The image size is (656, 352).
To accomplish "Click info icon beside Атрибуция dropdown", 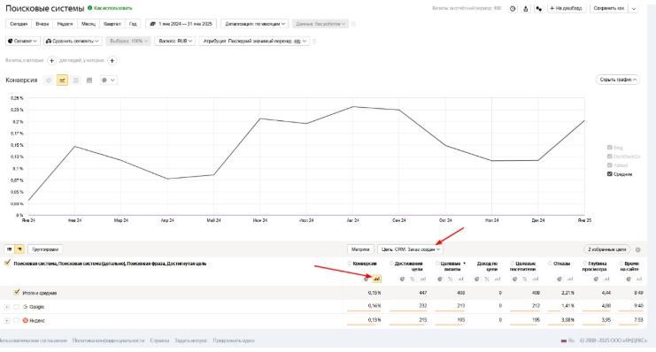I will click(x=314, y=41).
